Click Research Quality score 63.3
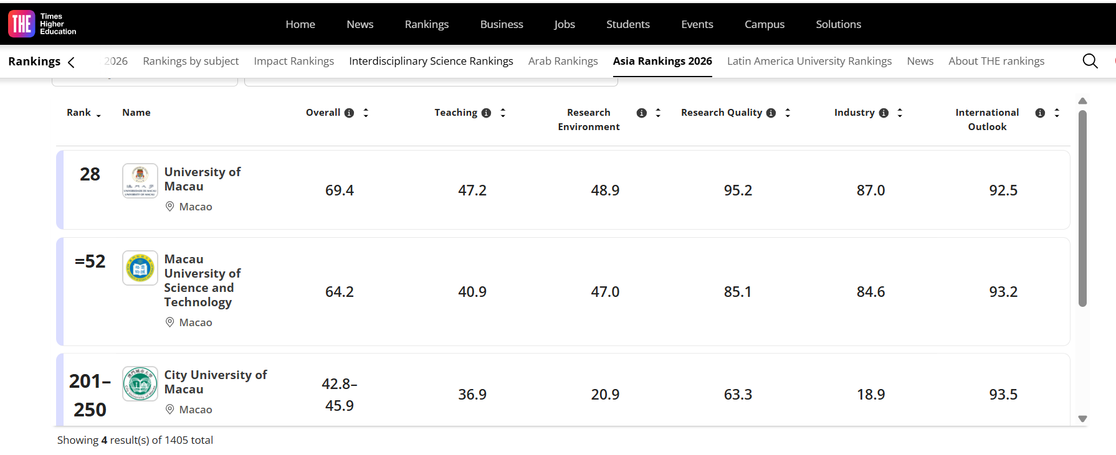The width and height of the screenshot is (1116, 455). coord(738,395)
